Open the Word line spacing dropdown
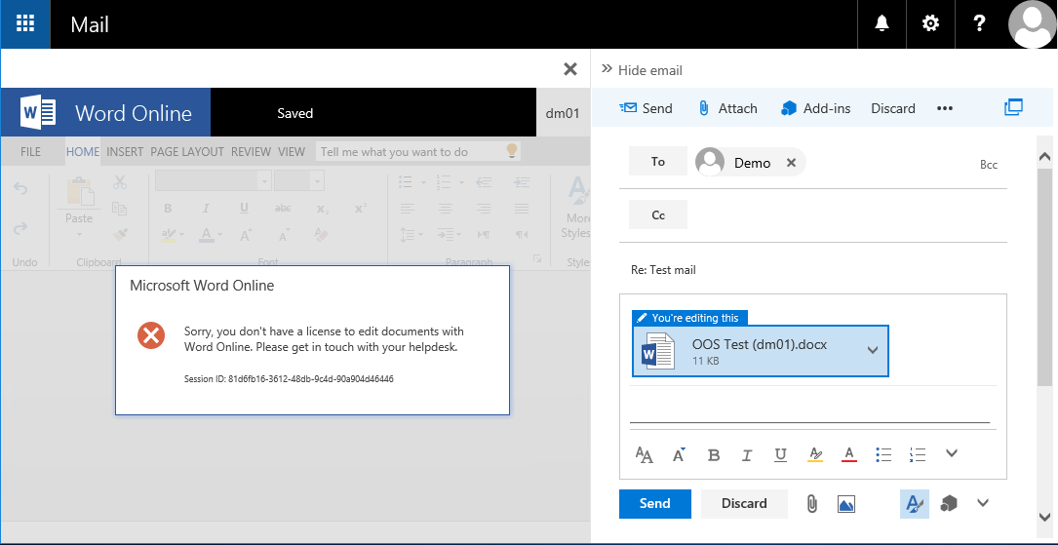The height and width of the screenshot is (545, 1058). pos(411,235)
